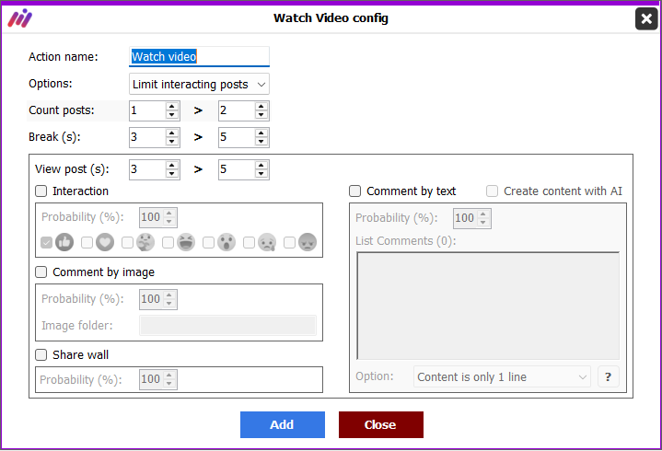
Task: Pick the Angry reaction icon
Action: [x=308, y=243]
